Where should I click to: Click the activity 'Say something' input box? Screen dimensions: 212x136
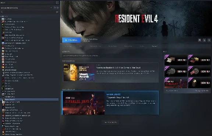(110, 56)
